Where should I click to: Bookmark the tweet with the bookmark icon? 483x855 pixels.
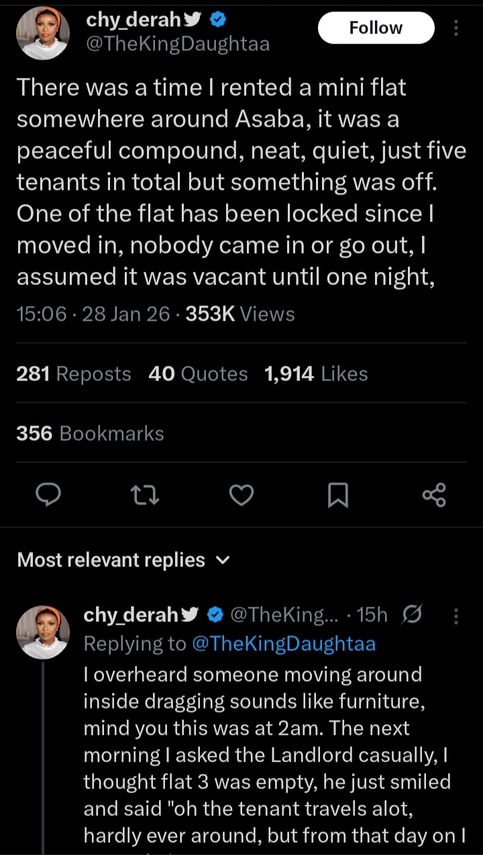pyautogui.click(x=338, y=495)
